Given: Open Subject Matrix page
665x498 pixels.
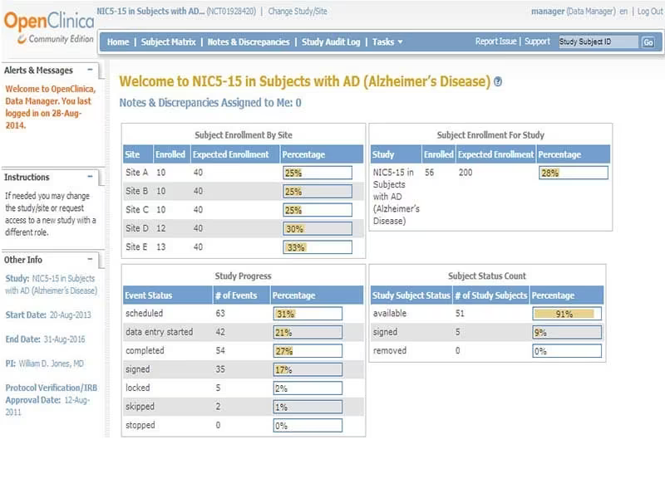Looking at the screenshot, I should click(169, 42).
